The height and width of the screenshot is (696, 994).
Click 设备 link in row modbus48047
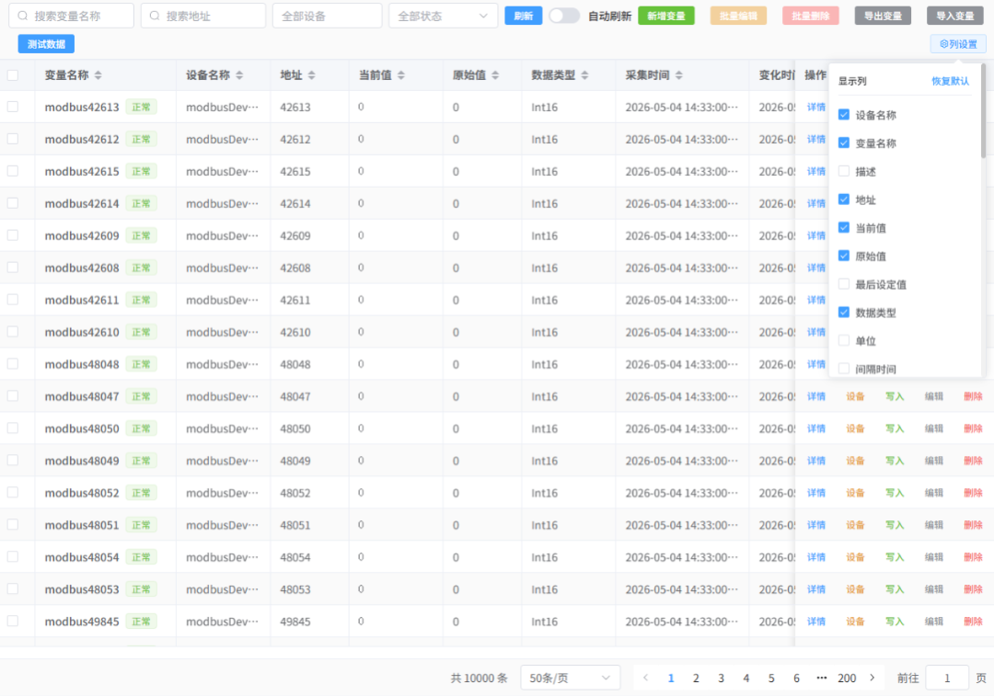[855, 396]
